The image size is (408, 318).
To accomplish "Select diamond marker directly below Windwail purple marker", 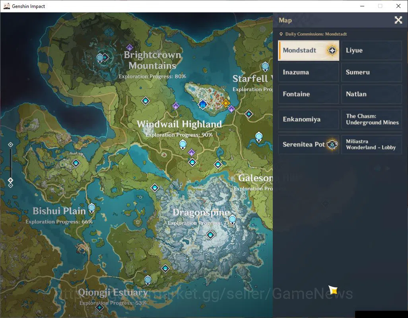I will click(192, 163).
